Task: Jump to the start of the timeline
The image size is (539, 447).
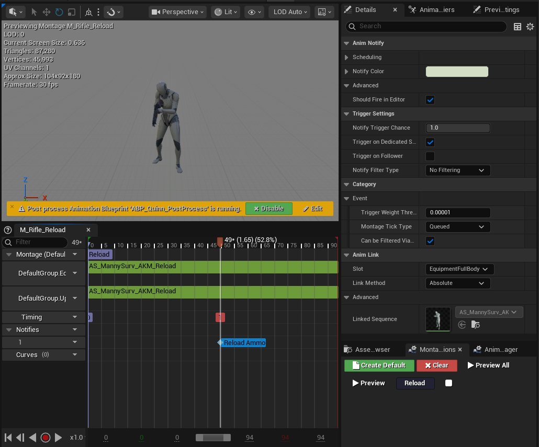Action: [8, 438]
